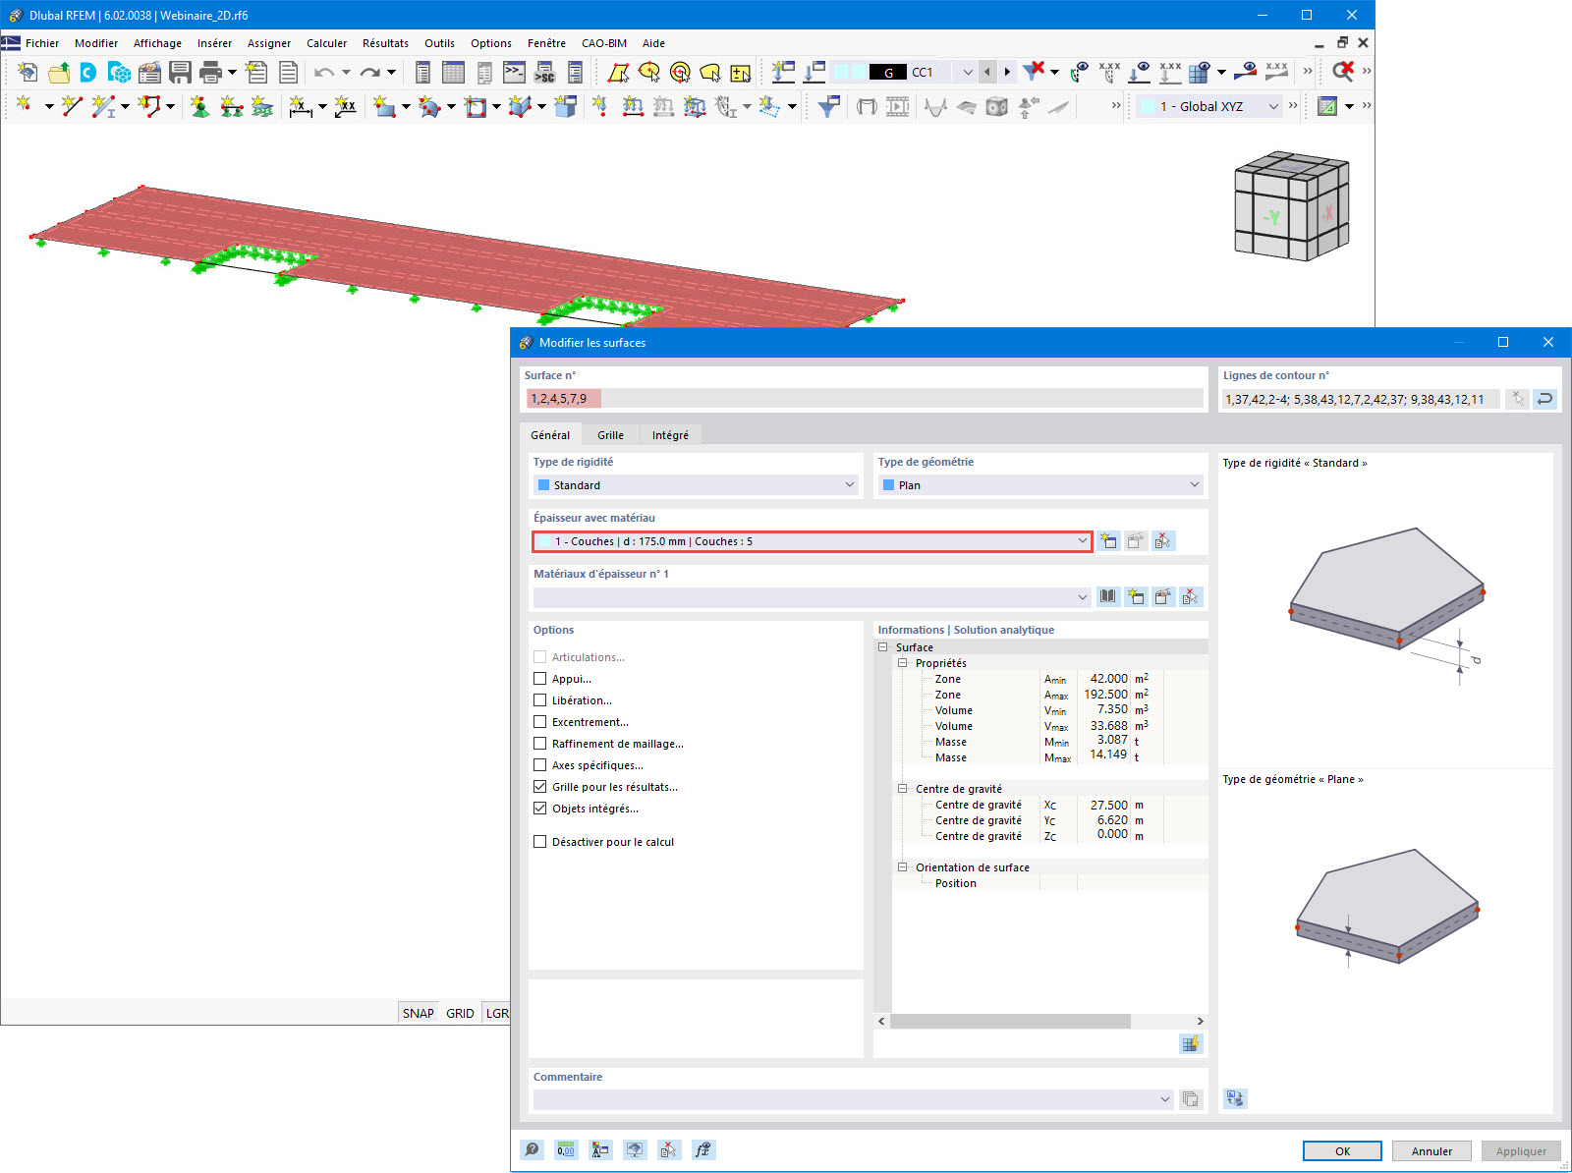Go to the next load case arrow
This screenshot has width=1572, height=1173.
1007,72
